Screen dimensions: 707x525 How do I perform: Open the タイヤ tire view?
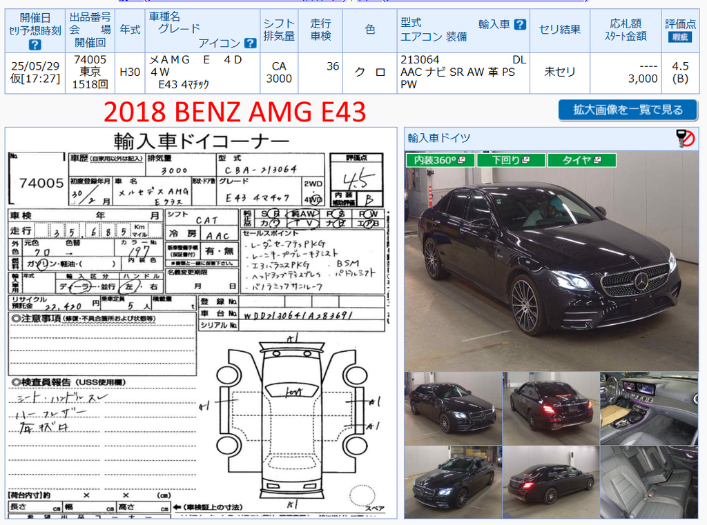click(x=581, y=160)
